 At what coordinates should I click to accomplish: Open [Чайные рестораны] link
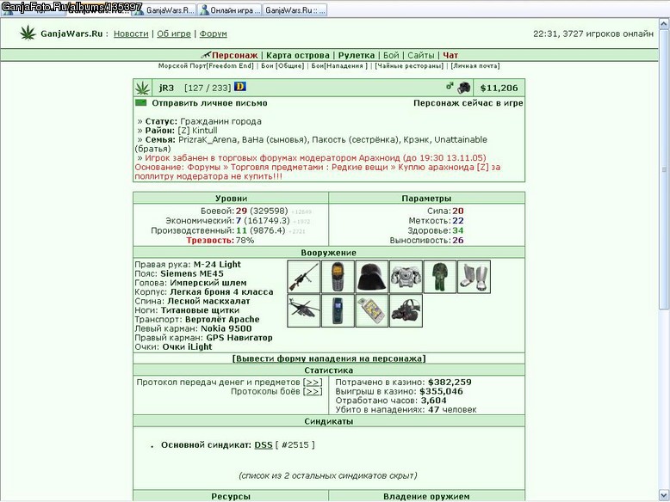pos(409,65)
